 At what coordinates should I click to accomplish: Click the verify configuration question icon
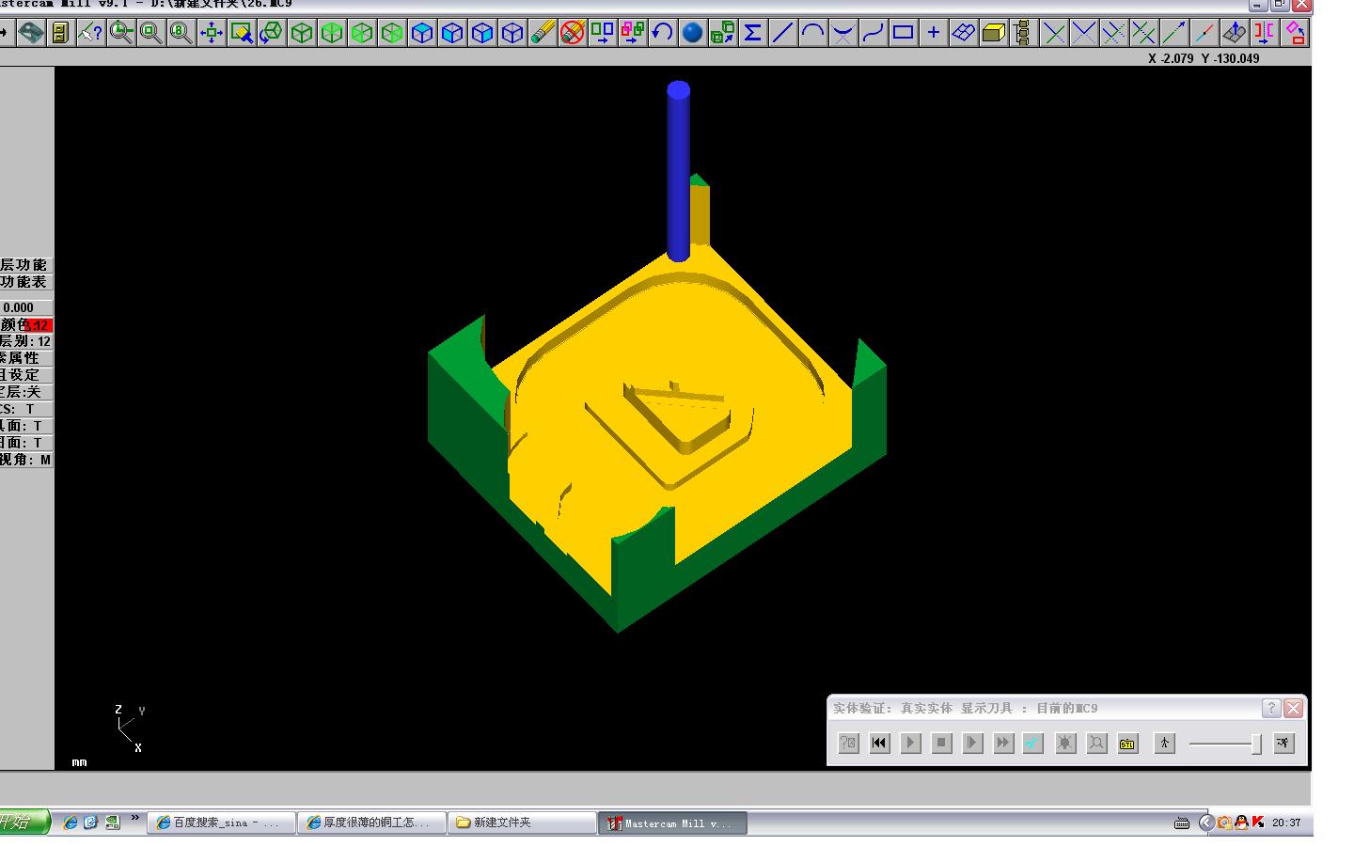pos(848,743)
